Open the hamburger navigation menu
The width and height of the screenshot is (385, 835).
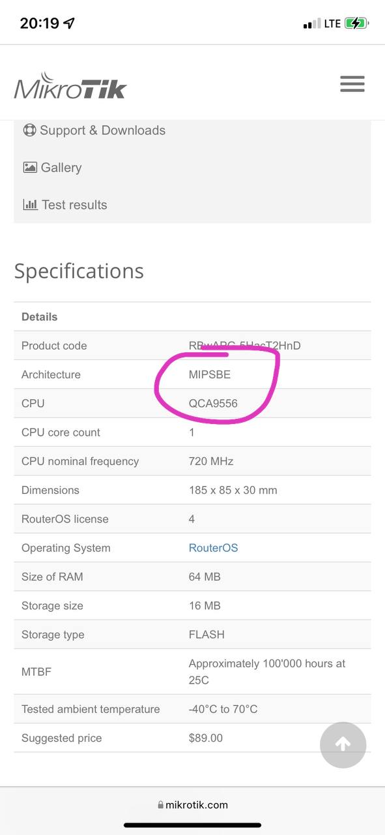click(x=352, y=83)
